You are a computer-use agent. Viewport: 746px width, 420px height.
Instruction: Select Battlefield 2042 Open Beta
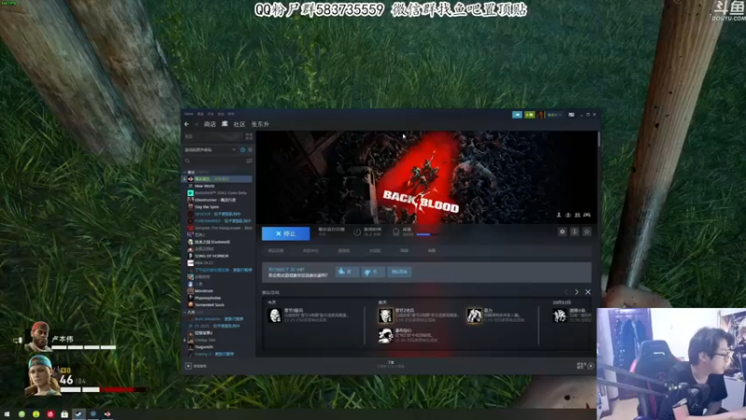220,193
